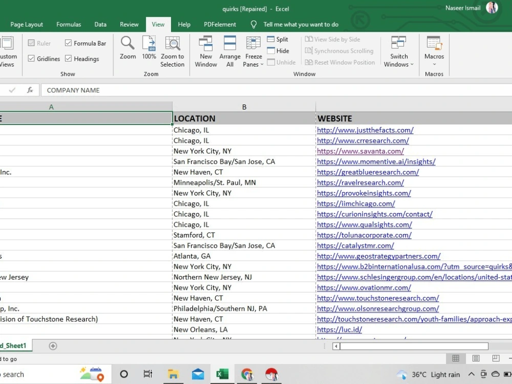Disable the Headings checkbox
The height and width of the screenshot is (384, 512).
point(68,58)
